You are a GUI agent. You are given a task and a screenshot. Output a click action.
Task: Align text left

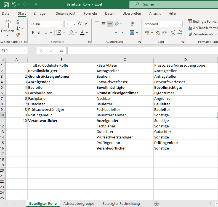pos(97,33)
